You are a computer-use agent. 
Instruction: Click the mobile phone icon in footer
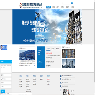click(61, 90)
